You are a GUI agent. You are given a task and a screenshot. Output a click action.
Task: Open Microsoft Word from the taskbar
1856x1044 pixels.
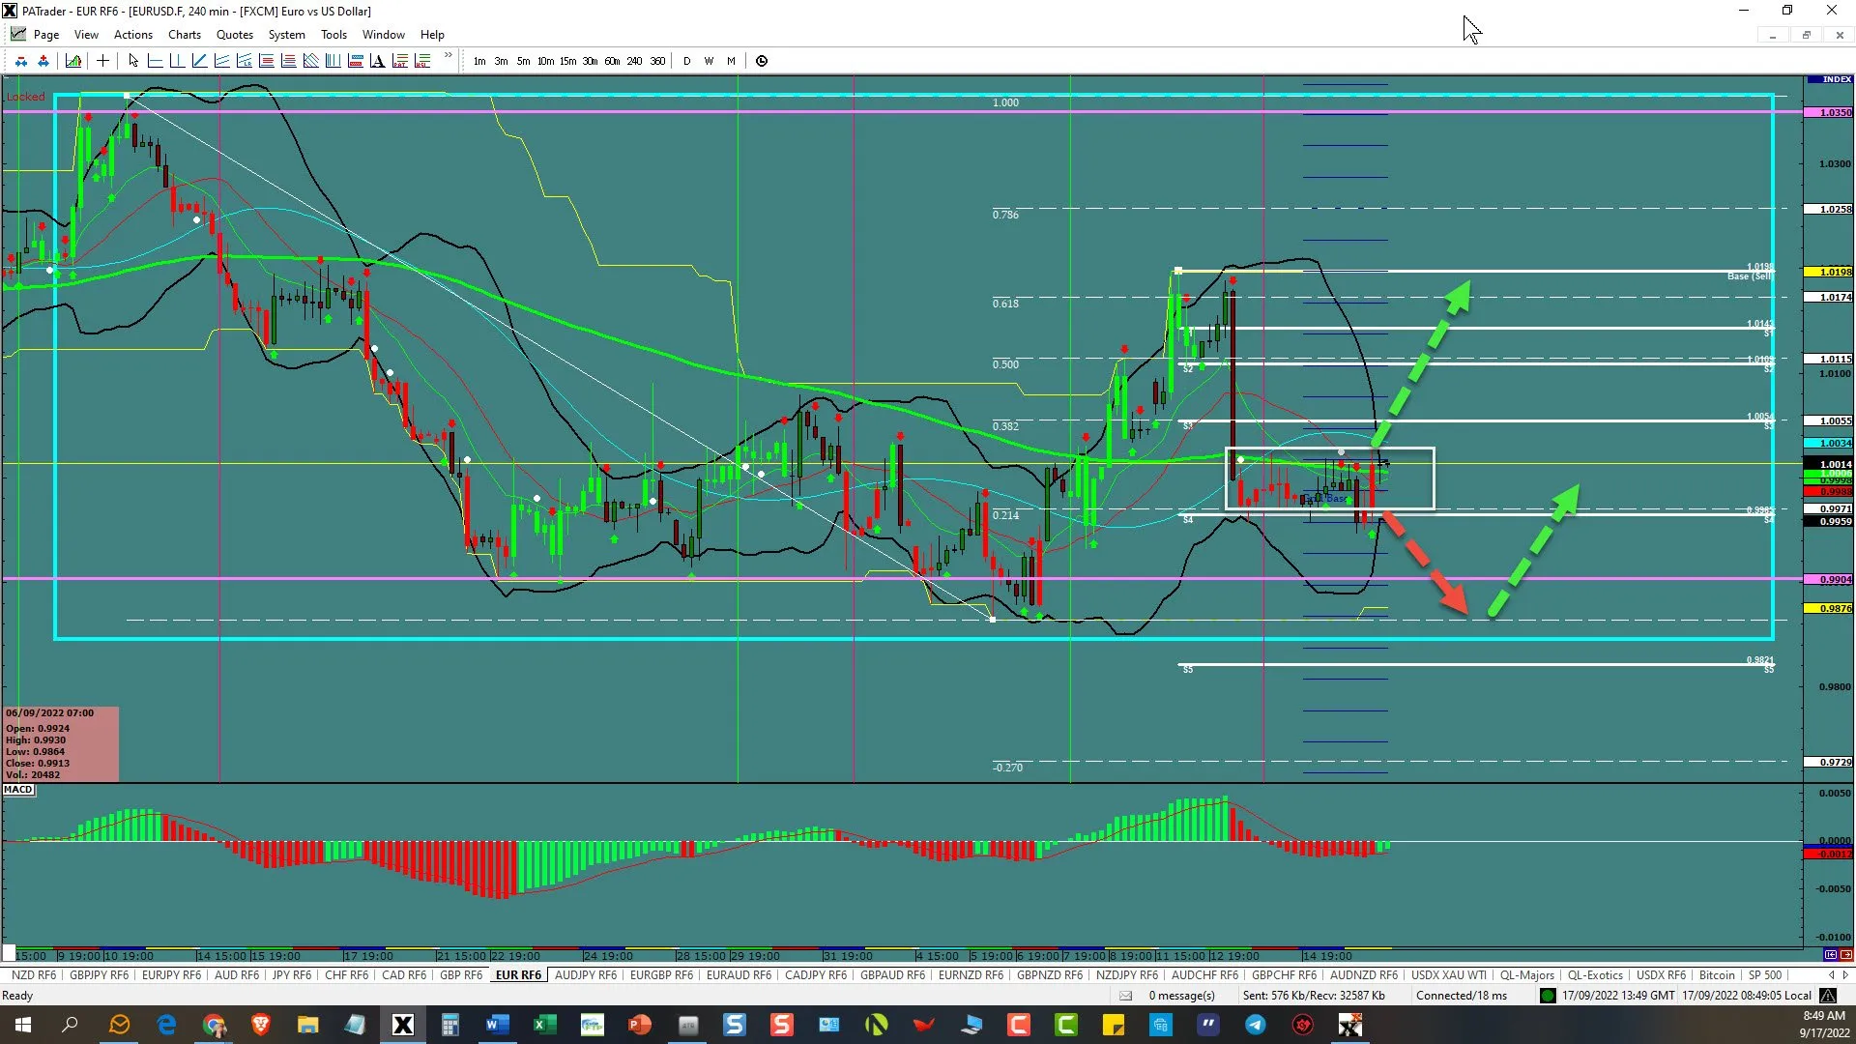pos(497,1025)
